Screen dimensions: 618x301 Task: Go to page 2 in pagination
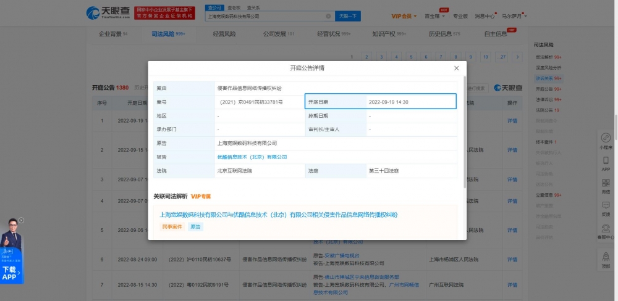coord(366,57)
